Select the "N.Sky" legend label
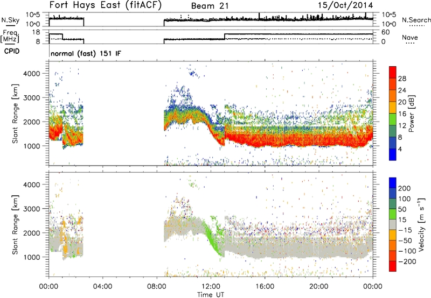The width and height of the screenshot is (431, 298). pos(10,20)
